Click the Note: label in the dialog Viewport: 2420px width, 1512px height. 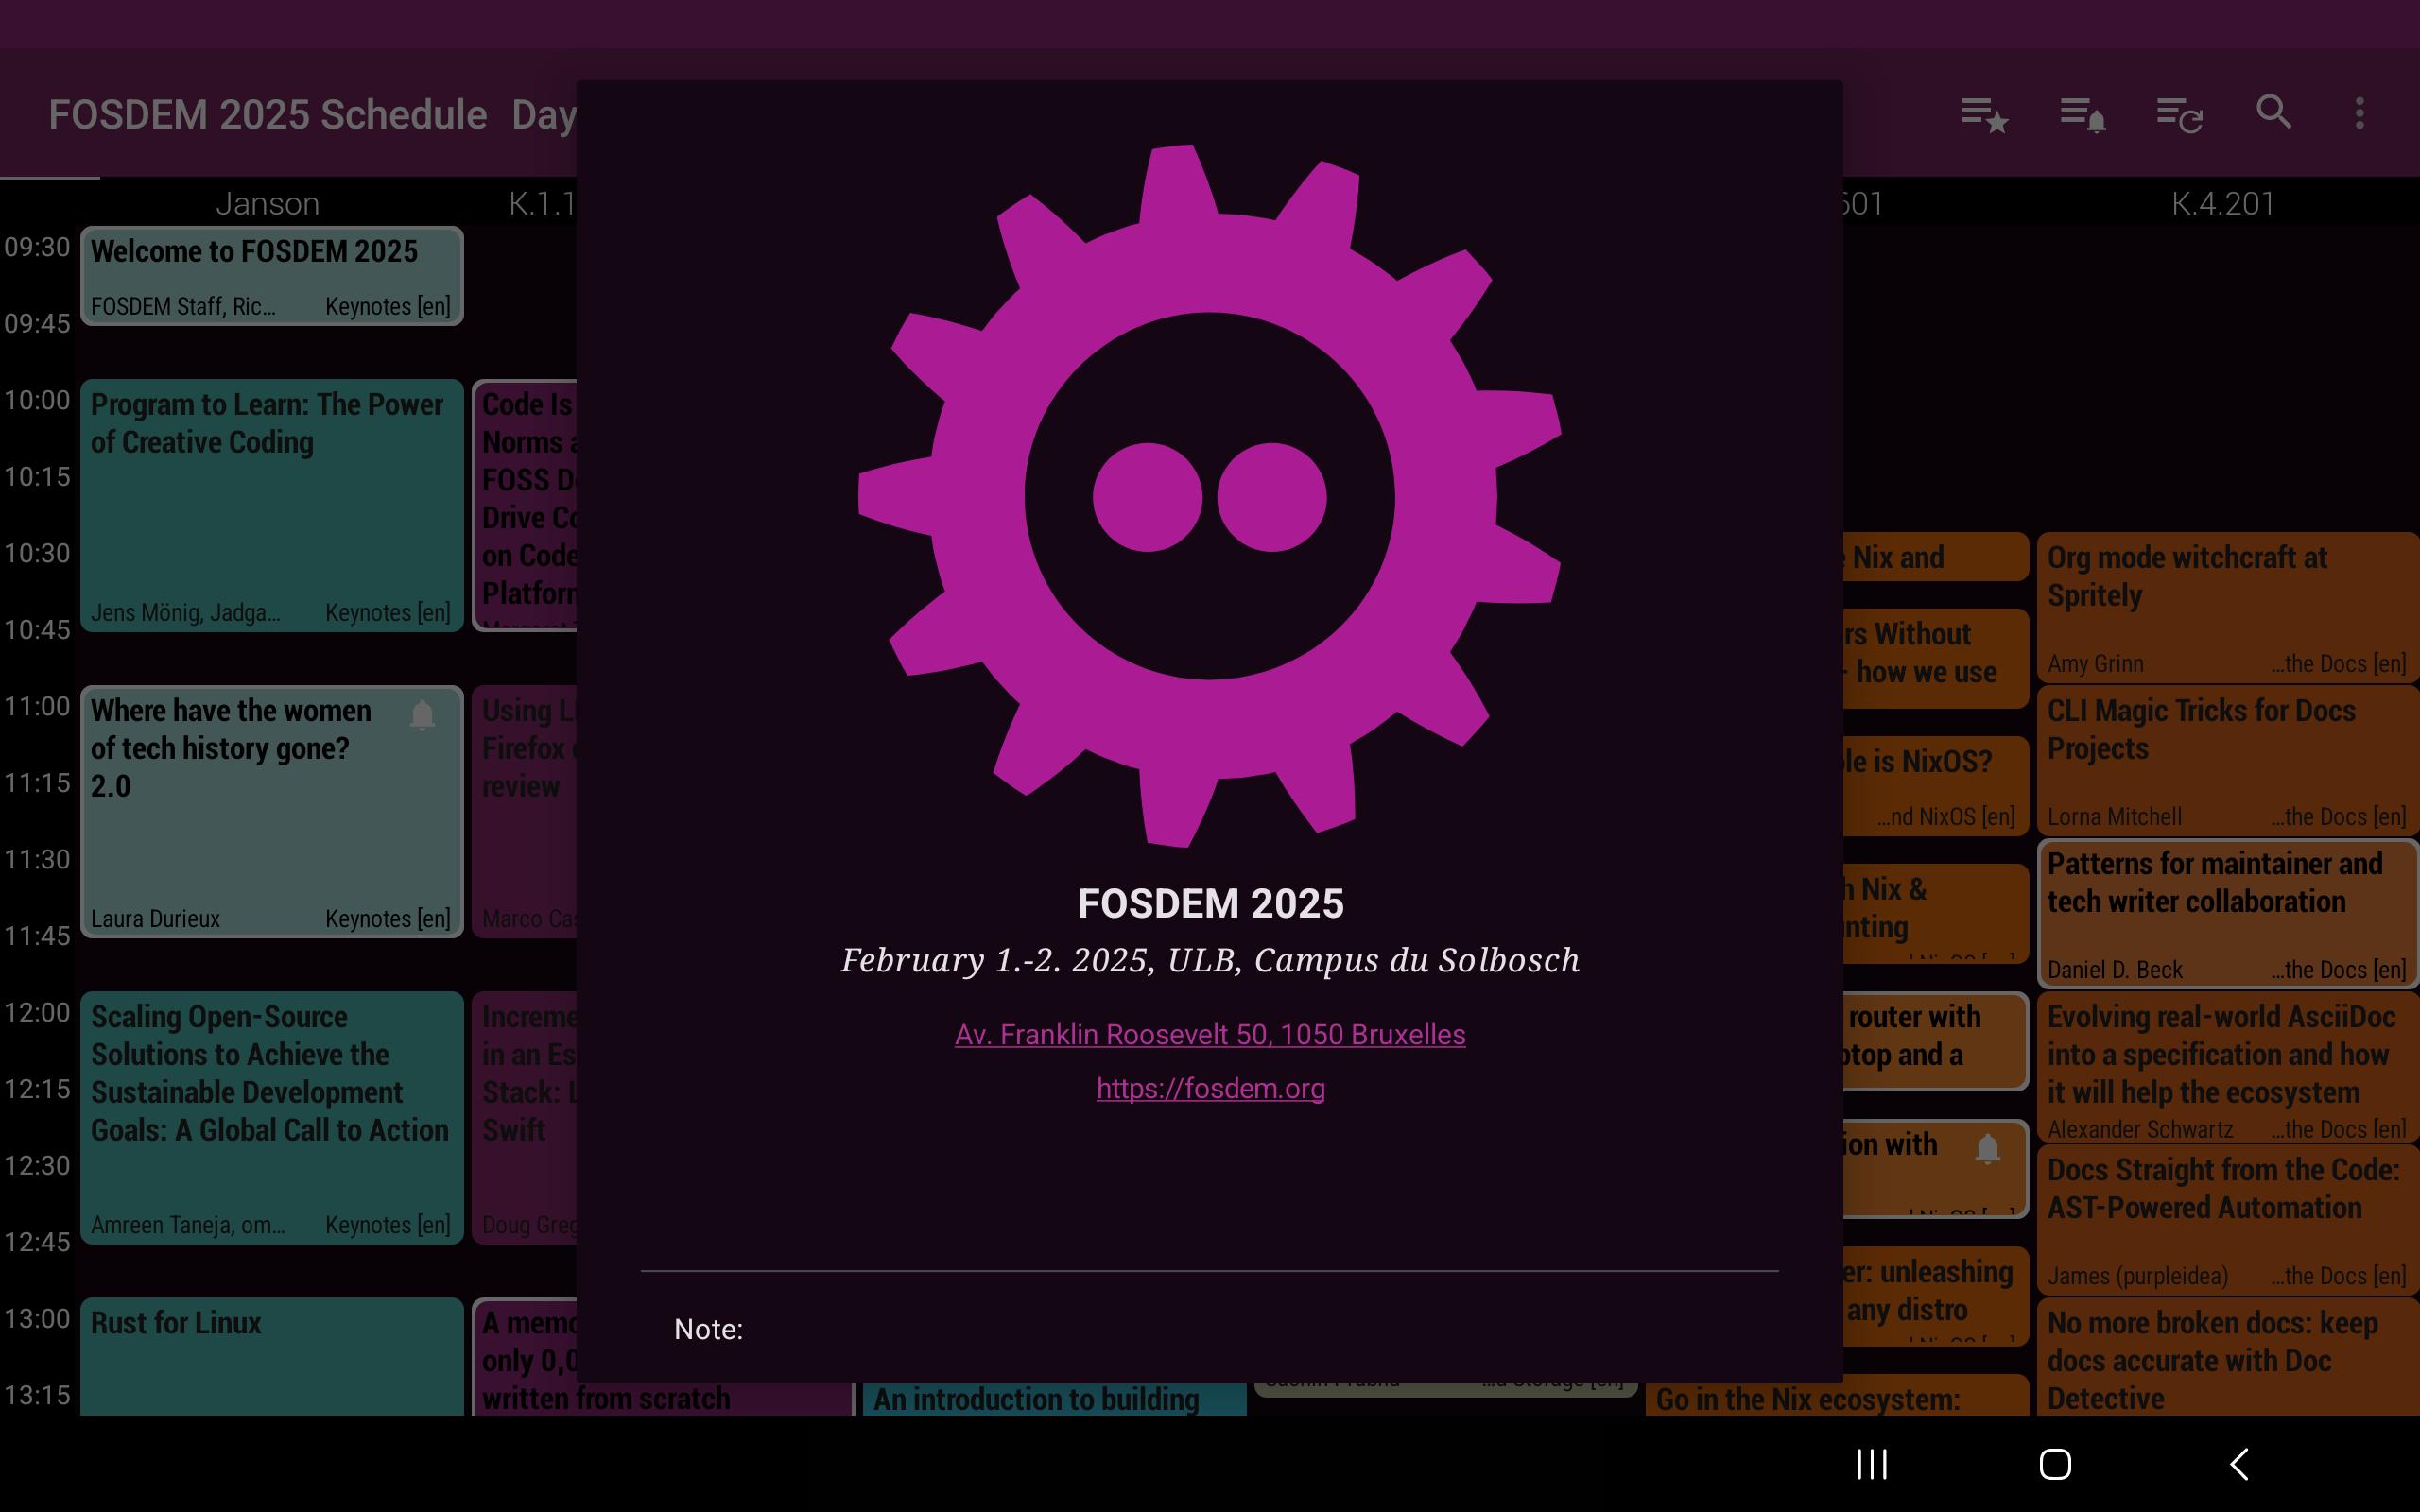click(x=708, y=1329)
